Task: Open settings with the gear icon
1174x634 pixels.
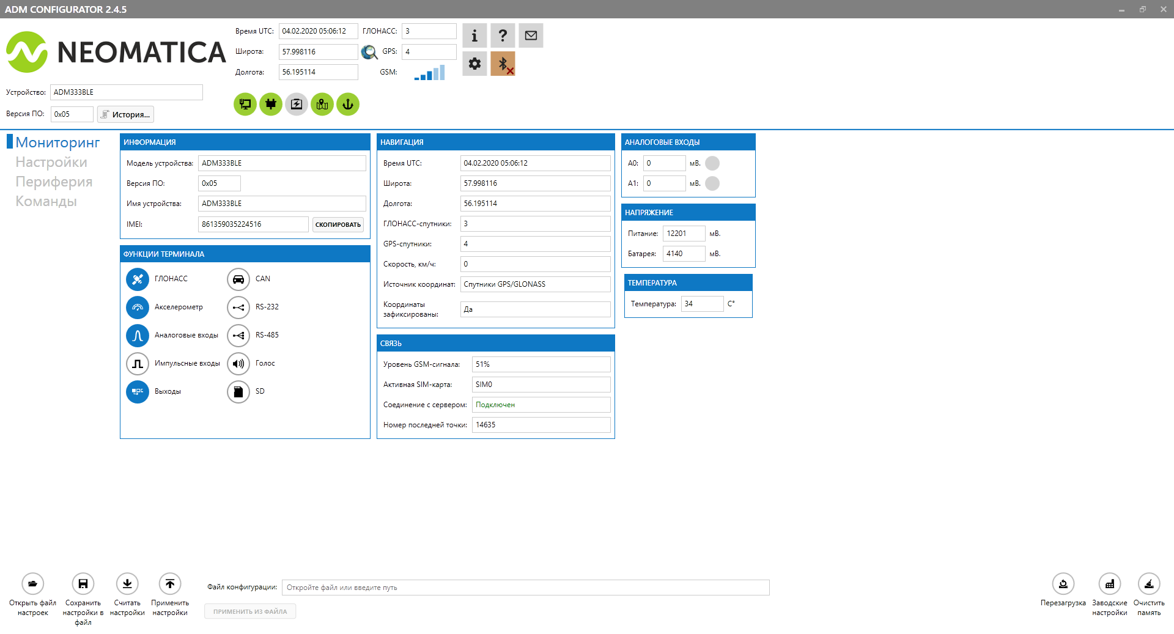Action: pos(474,64)
